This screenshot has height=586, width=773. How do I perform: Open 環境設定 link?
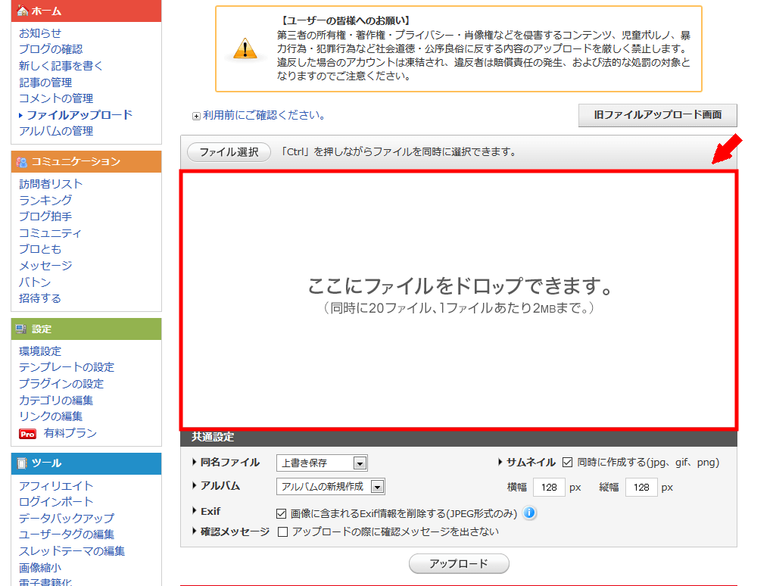click(x=40, y=351)
